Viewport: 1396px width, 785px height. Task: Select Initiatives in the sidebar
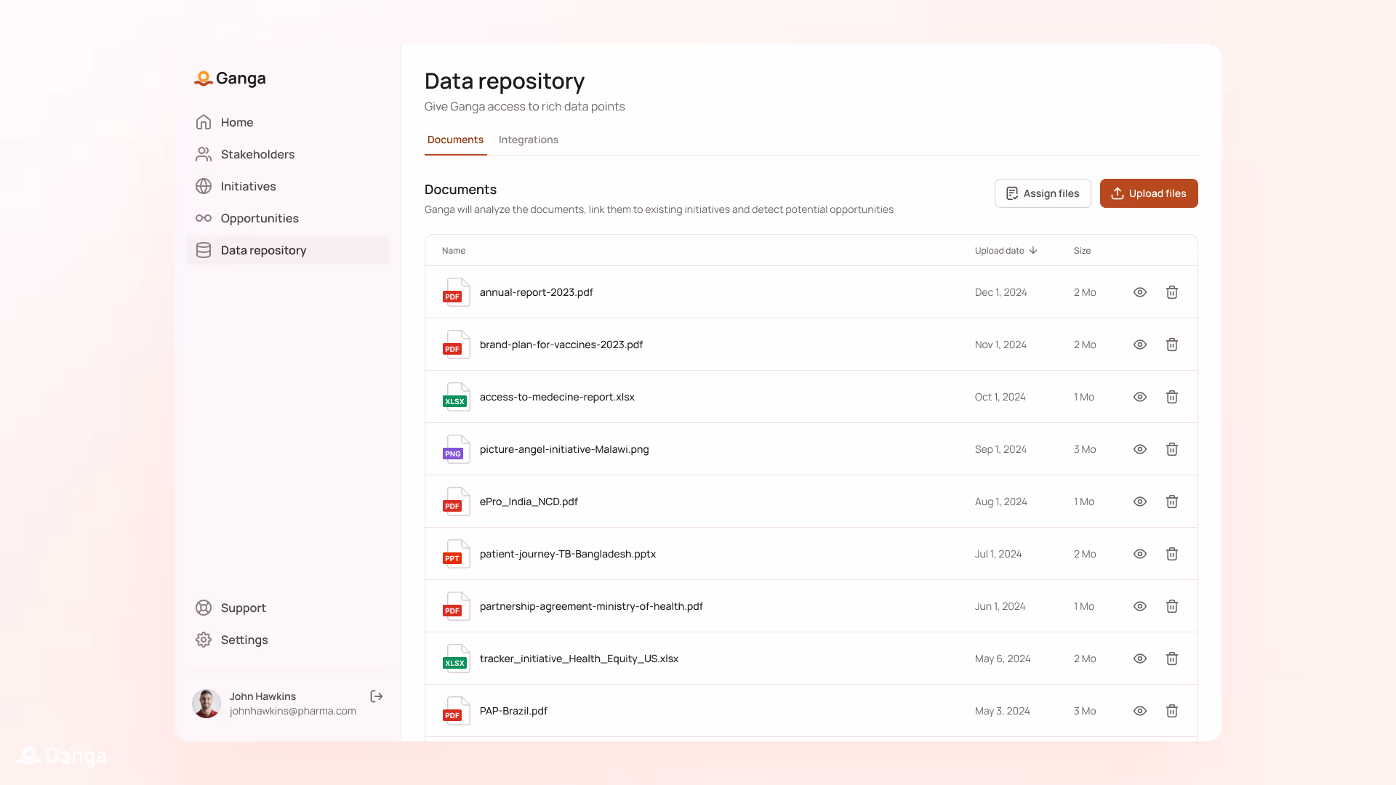pos(248,186)
